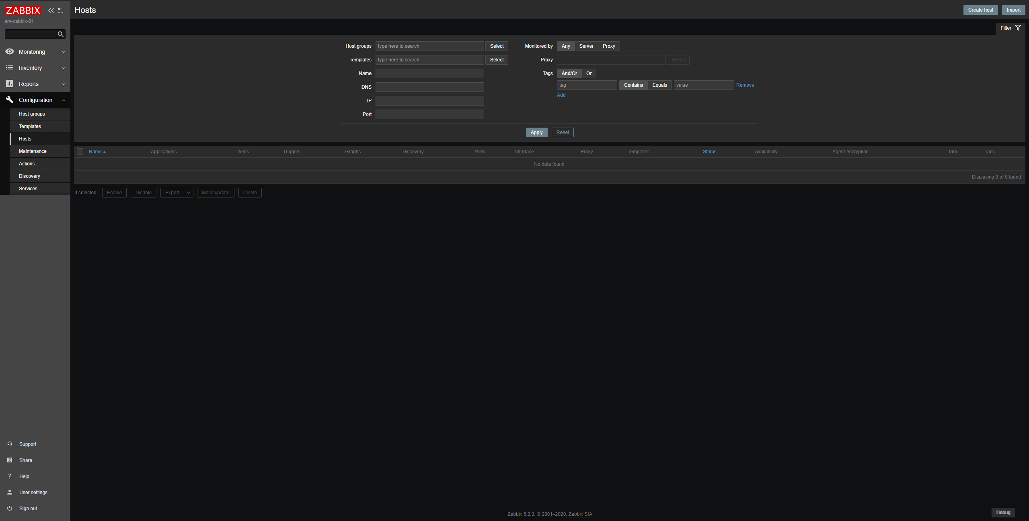Click the Sign out power icon
Image resolution: width=1029 pixels, height=521 pixels.
pyautogui.click(x=10, y=508)
